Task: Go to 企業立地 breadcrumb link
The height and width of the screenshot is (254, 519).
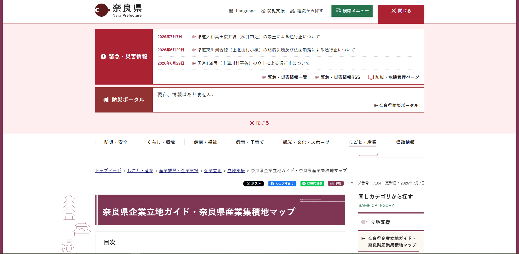Action: click(x=213, y=171)
